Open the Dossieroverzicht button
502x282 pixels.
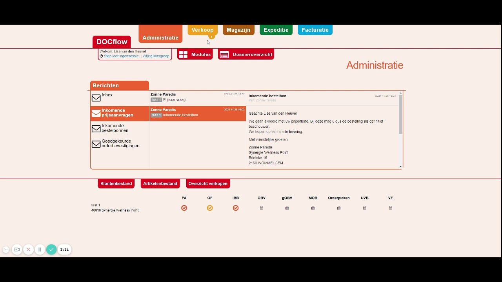coord(246,54)
